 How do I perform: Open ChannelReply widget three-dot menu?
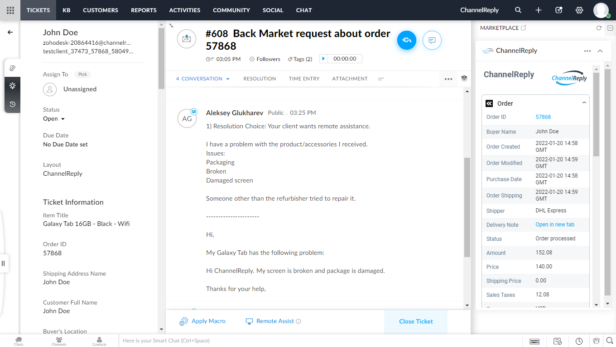587,51
